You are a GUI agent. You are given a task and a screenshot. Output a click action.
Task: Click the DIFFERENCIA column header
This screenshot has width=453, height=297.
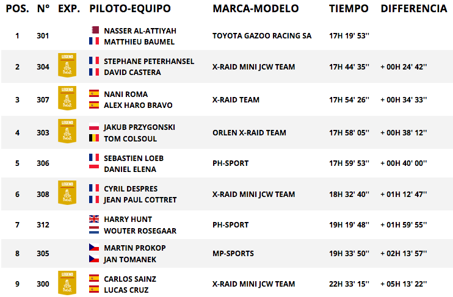[414, 9]
